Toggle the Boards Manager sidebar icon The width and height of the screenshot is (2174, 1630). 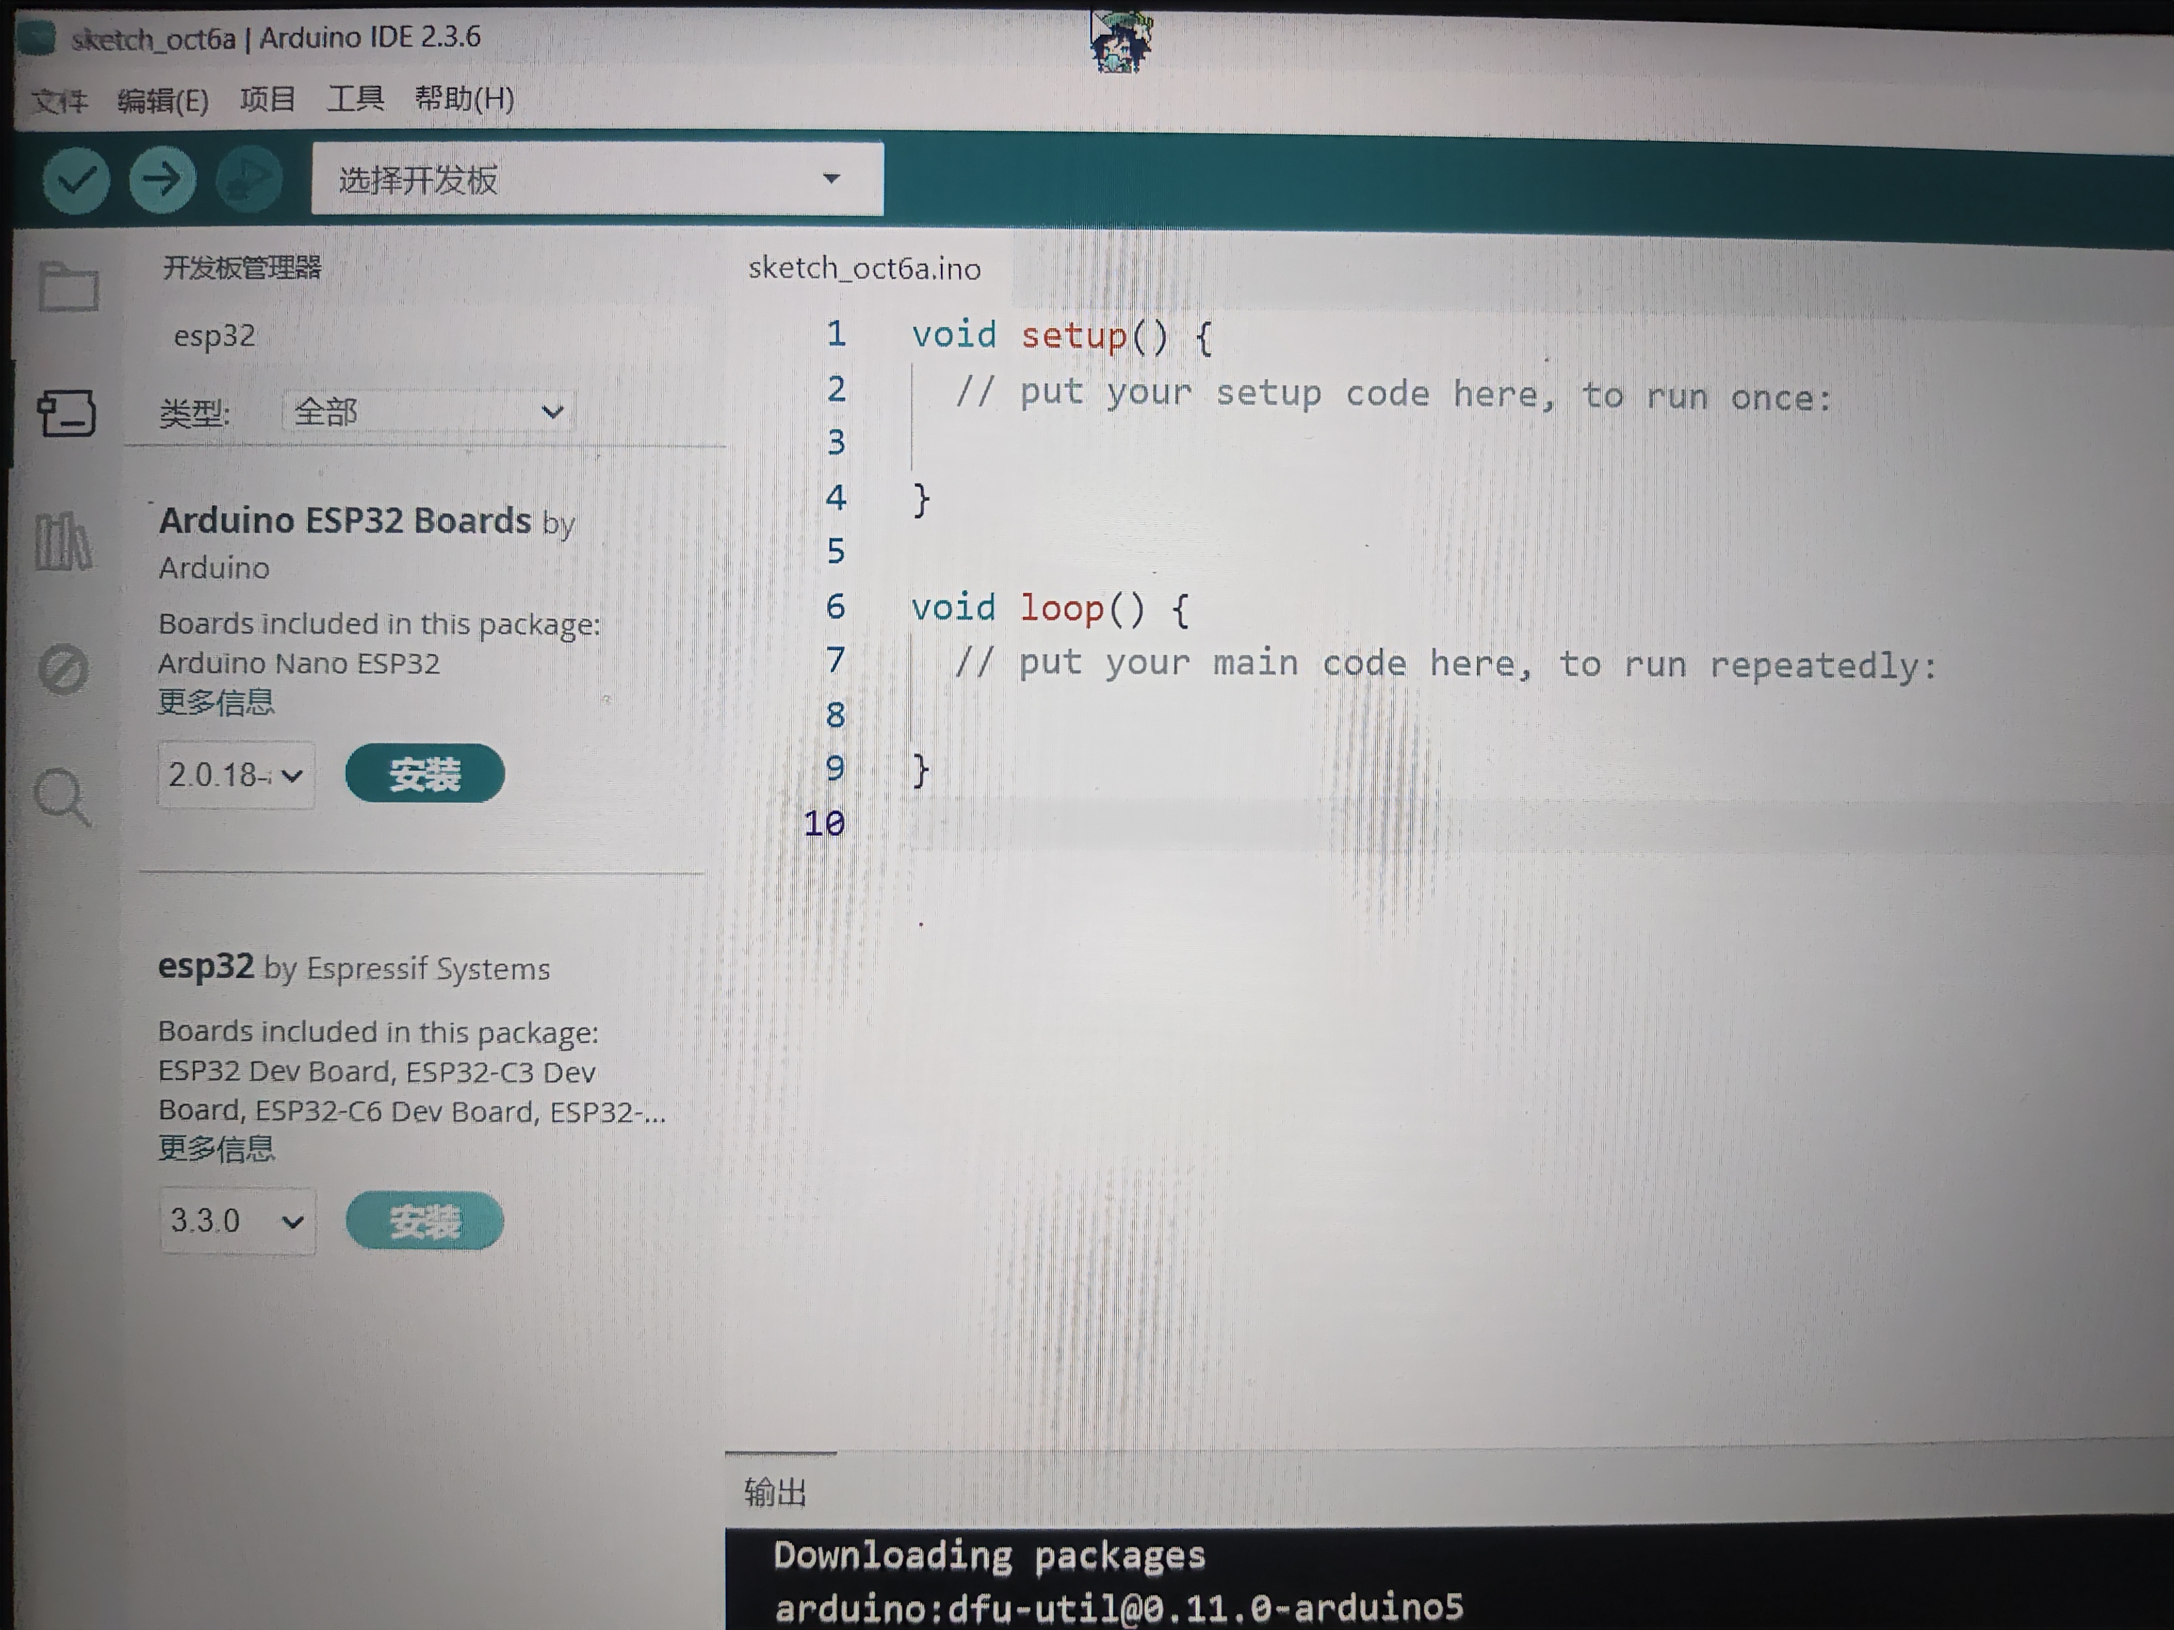tap(66, 413)
